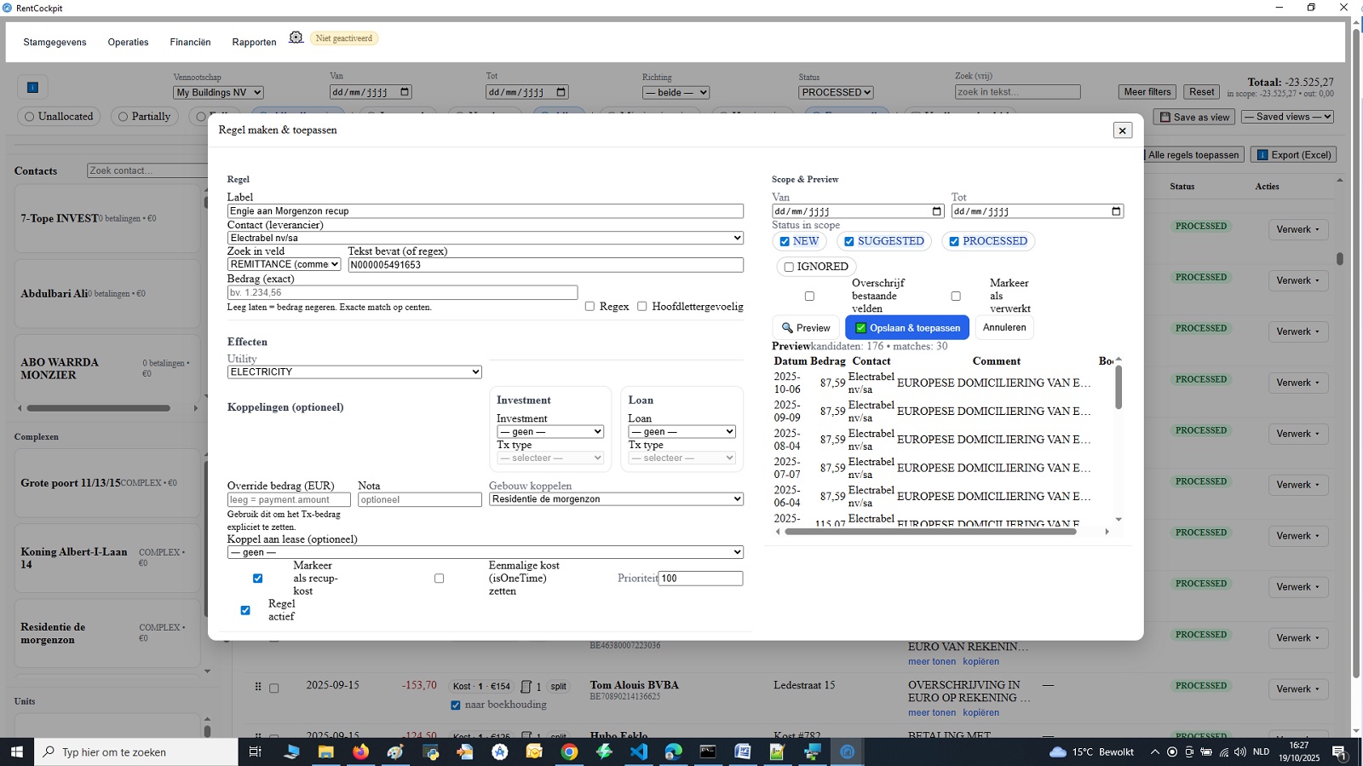The image size is (1363, 766).
Task: Open Firefox from the taskbar
Action: [361, 752]
